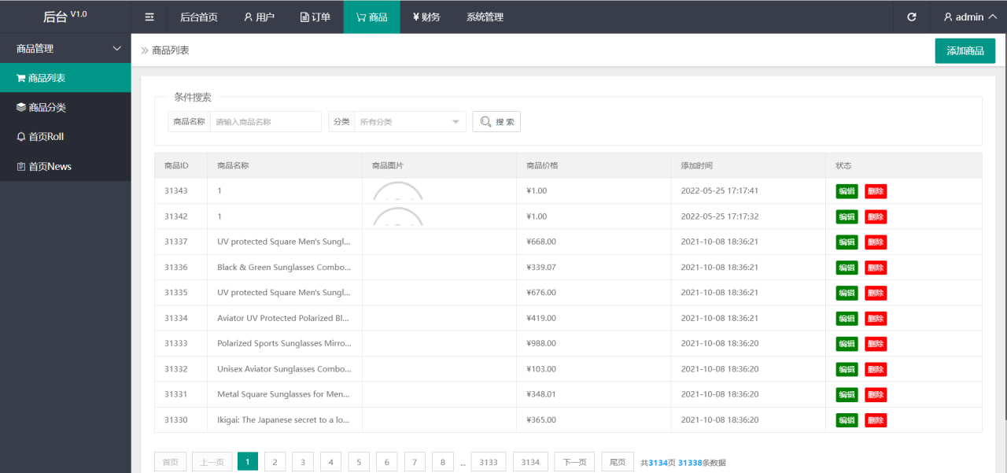Switch to the 财务 navigation tab
Image resolution: width=1007 pixels, height=473 pixels.
tap(427, 17)
